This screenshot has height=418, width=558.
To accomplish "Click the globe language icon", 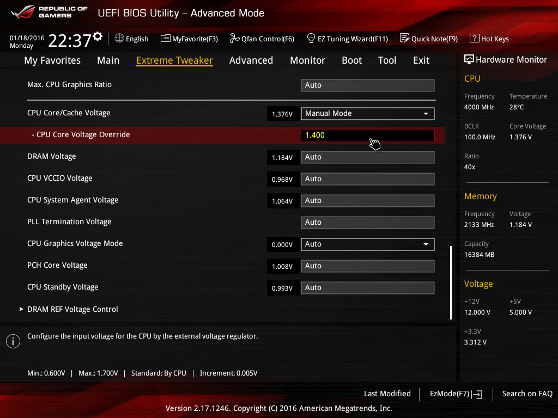I will point(119,39).
